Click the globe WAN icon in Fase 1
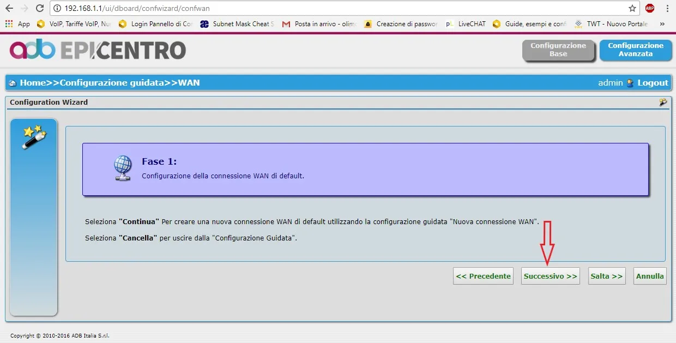The image size is (676, 343). [x=123, y=168]
